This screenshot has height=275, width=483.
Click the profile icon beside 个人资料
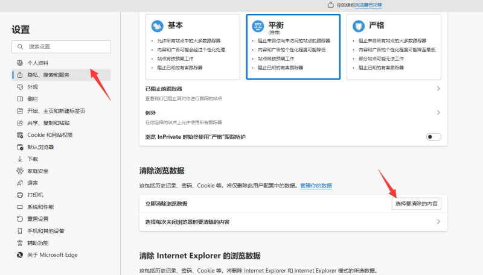click(20, 63)
